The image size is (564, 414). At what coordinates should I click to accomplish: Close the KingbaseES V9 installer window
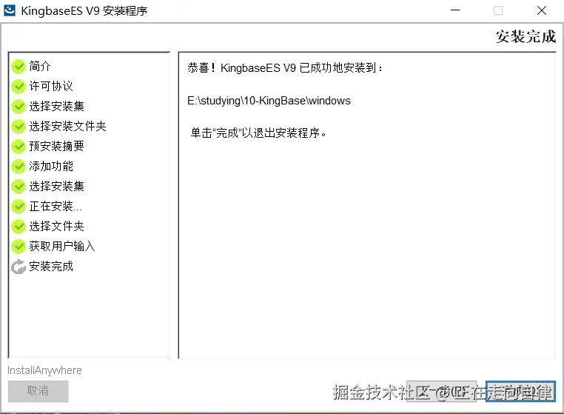coord(542,10)
